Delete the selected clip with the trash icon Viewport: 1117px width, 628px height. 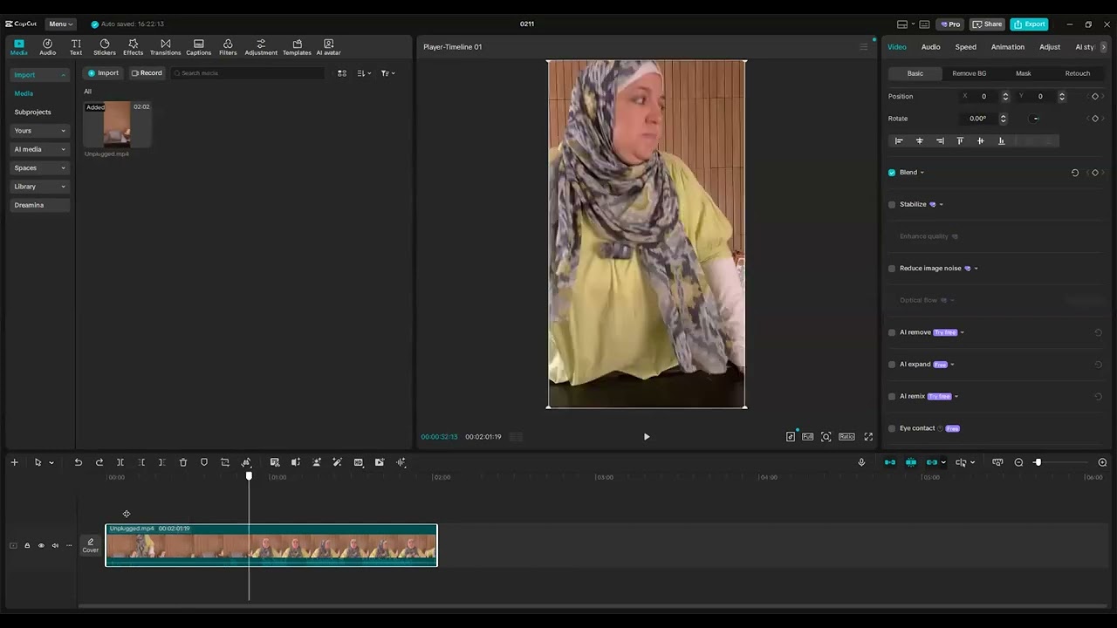pos(183,462)
